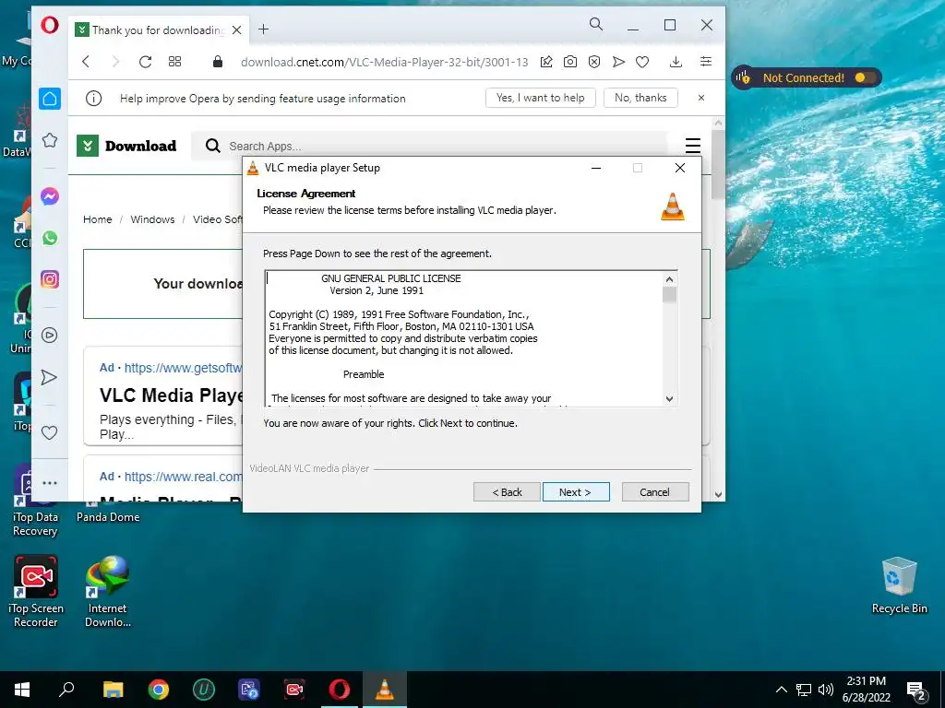Open WhatsApp in Opera sidebar
Screen dimensions: 945x708
[x=50, y=238]
